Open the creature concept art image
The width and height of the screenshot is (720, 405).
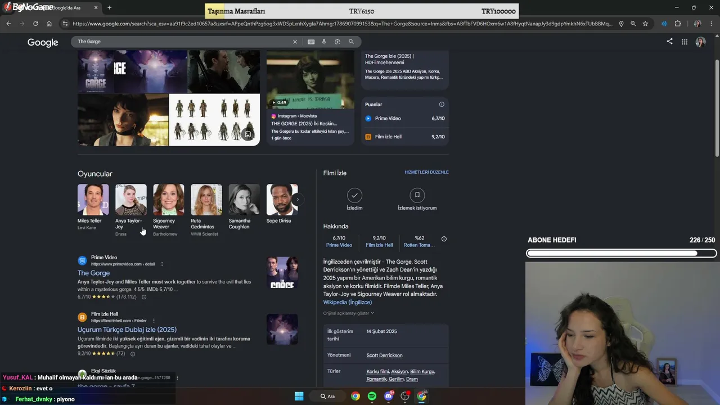point(214,120)
